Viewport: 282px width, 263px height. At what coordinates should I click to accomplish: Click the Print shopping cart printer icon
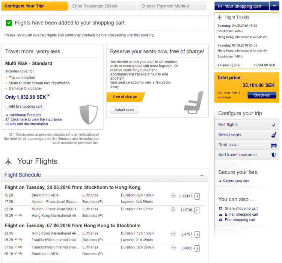coord(221,220)
